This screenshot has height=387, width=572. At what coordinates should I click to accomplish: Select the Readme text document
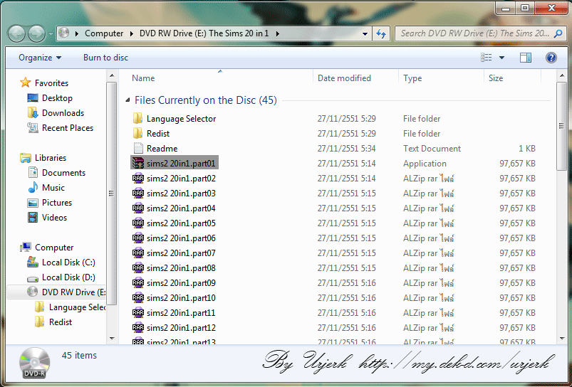(x=155, y=148)
